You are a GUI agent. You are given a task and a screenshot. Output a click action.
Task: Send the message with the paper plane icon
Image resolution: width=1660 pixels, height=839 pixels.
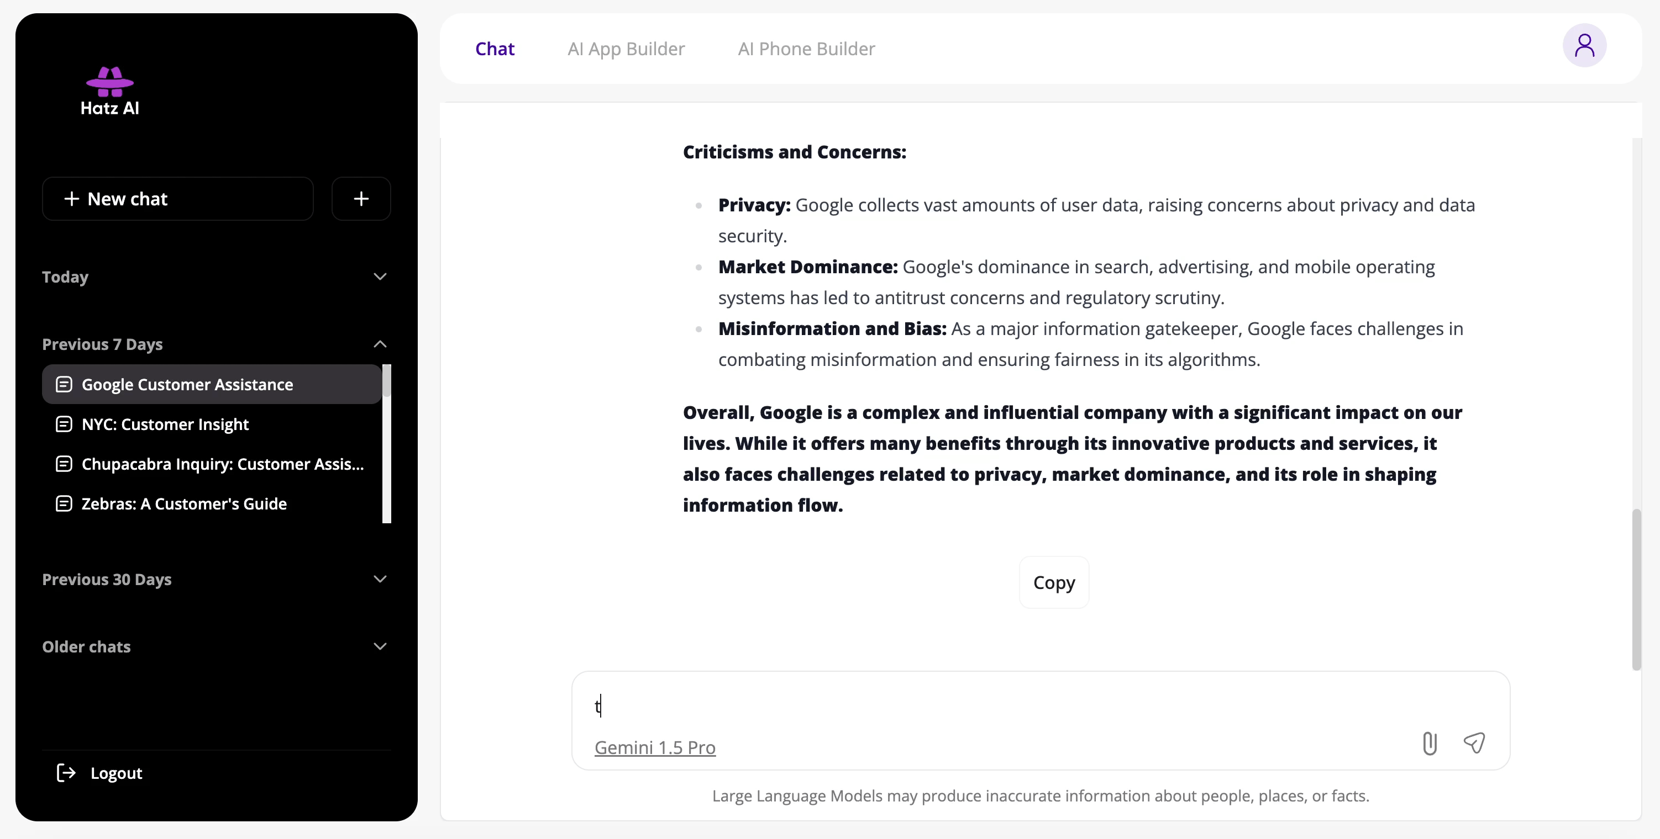(1474, 743)
